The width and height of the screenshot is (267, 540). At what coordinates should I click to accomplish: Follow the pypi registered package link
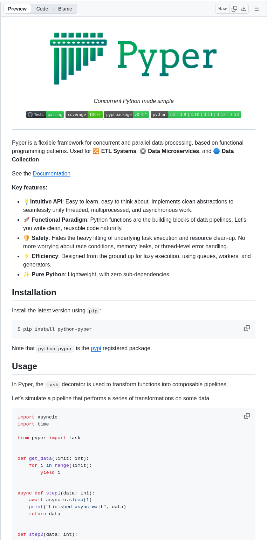point(96,348)
